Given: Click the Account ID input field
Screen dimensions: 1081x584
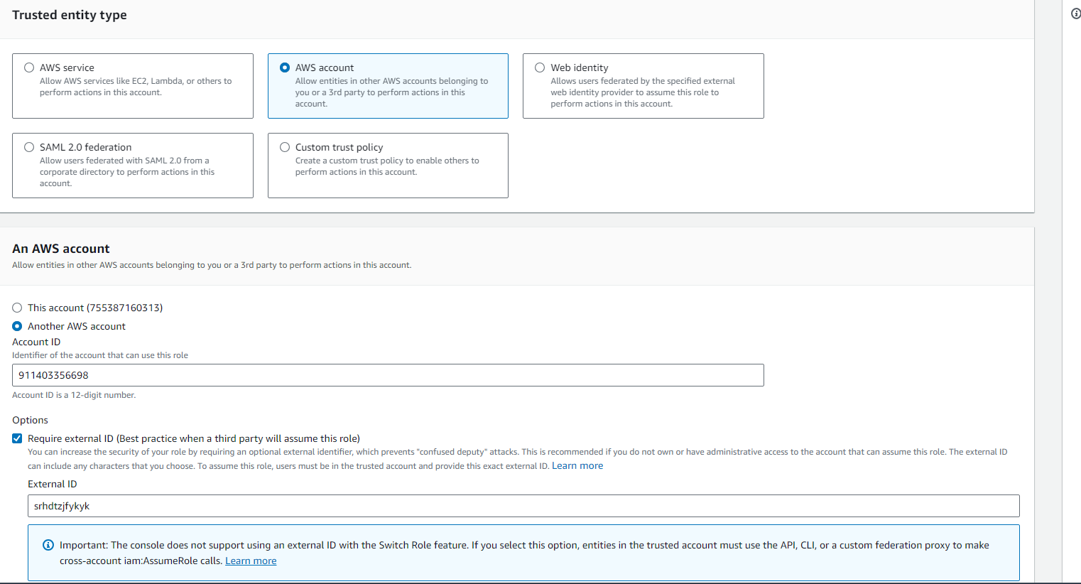Looking at the screenshot, I should [388, 375].
